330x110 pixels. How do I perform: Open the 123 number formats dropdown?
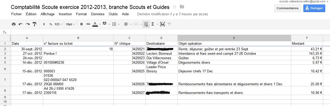(x=58, y=24)
